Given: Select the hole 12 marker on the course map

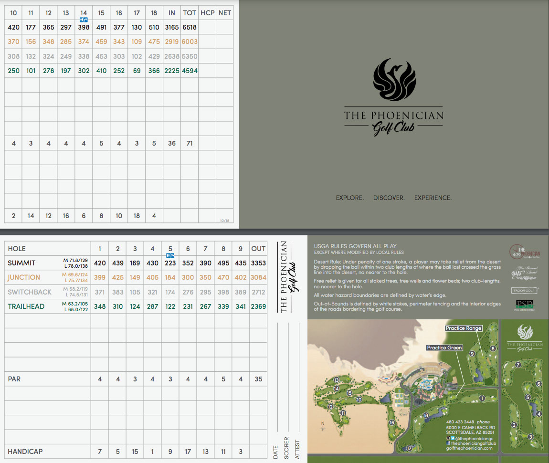Looking at the screenshot, I should pos(330,406).
